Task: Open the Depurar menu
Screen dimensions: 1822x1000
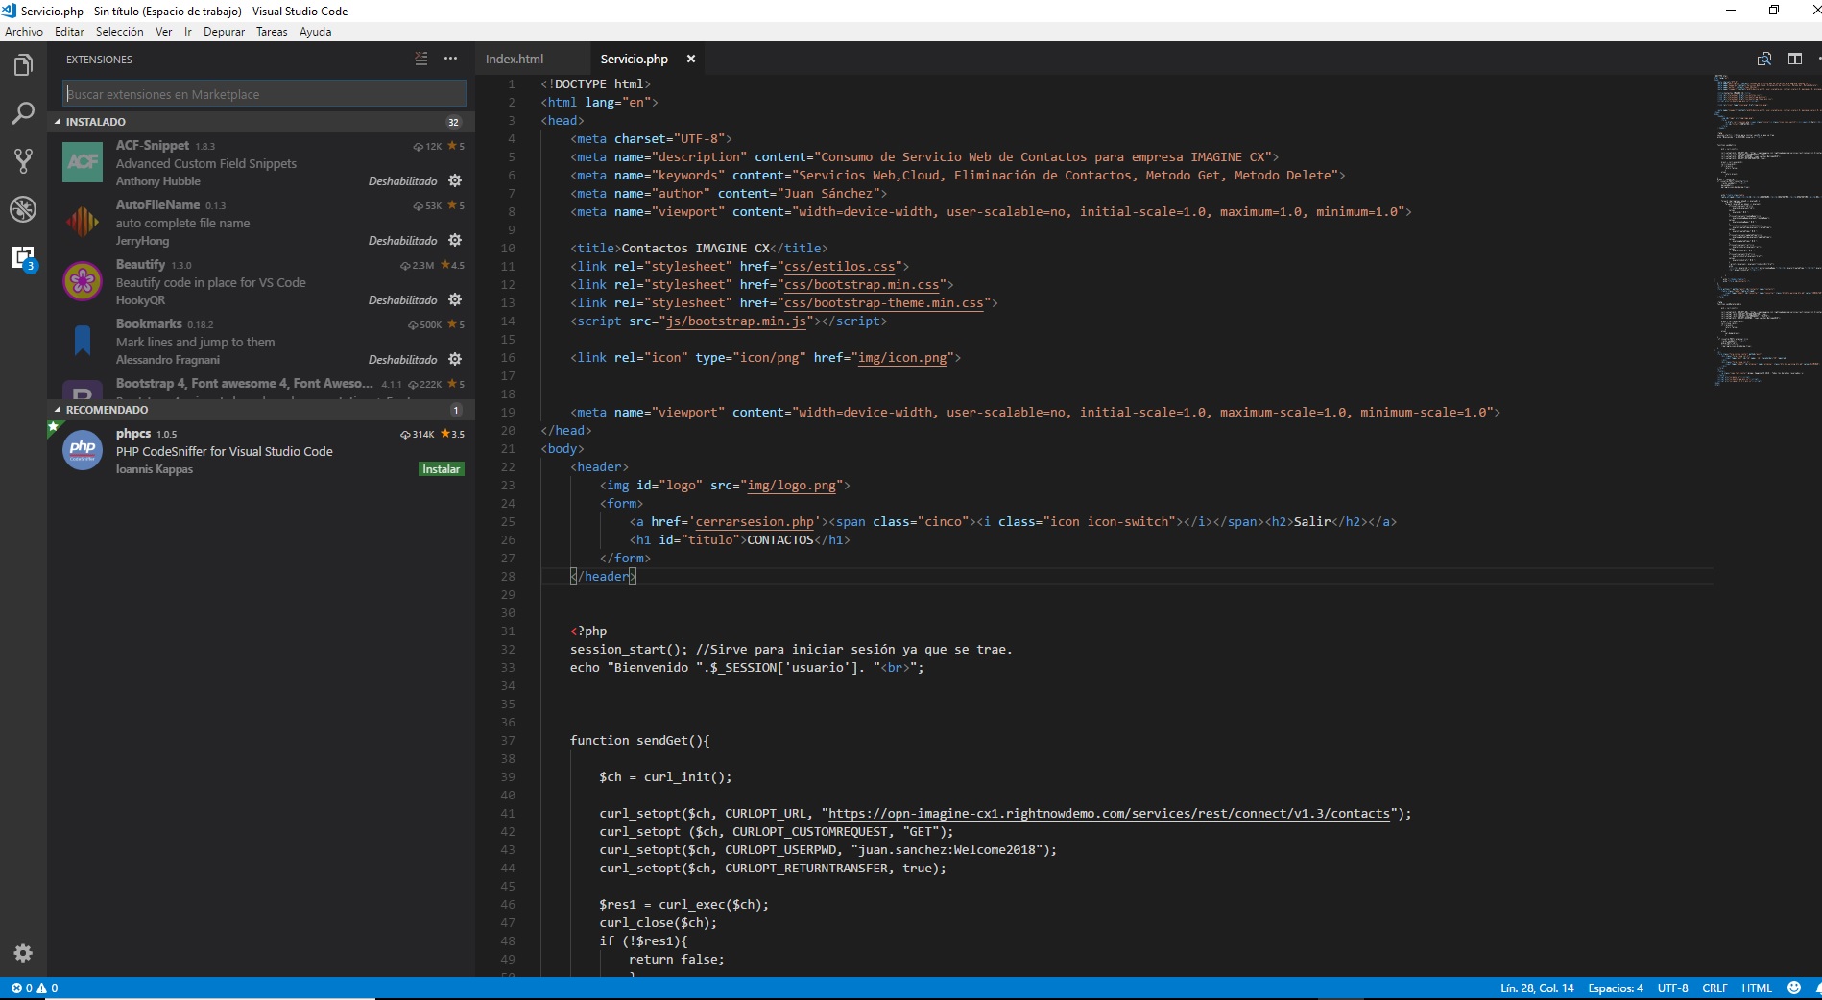Action: point(225,31)
